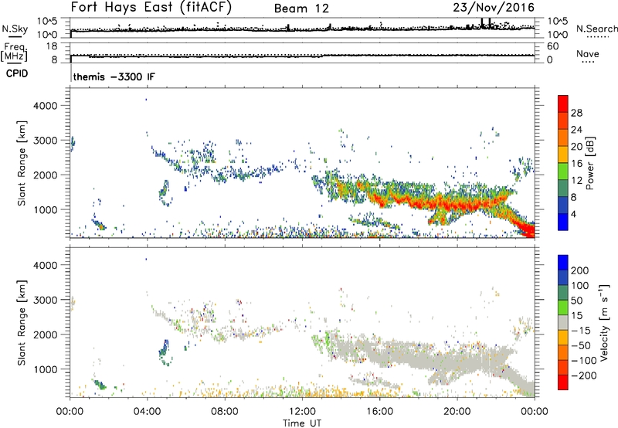The height and width of the screenshot is (428, 618).
Task: Click the "themis -3300 IF" text
Action: (114, 76)
